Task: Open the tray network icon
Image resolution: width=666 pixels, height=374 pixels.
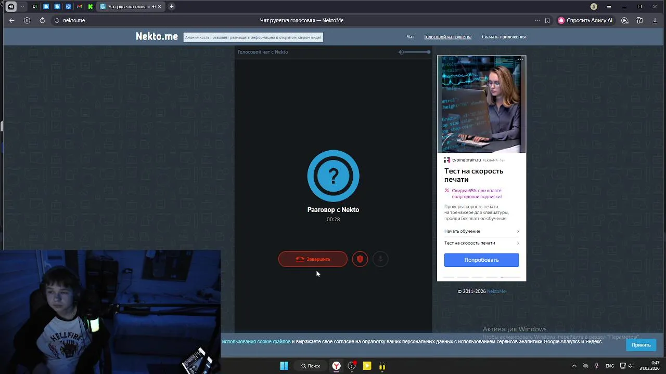Action: [623, 366]
